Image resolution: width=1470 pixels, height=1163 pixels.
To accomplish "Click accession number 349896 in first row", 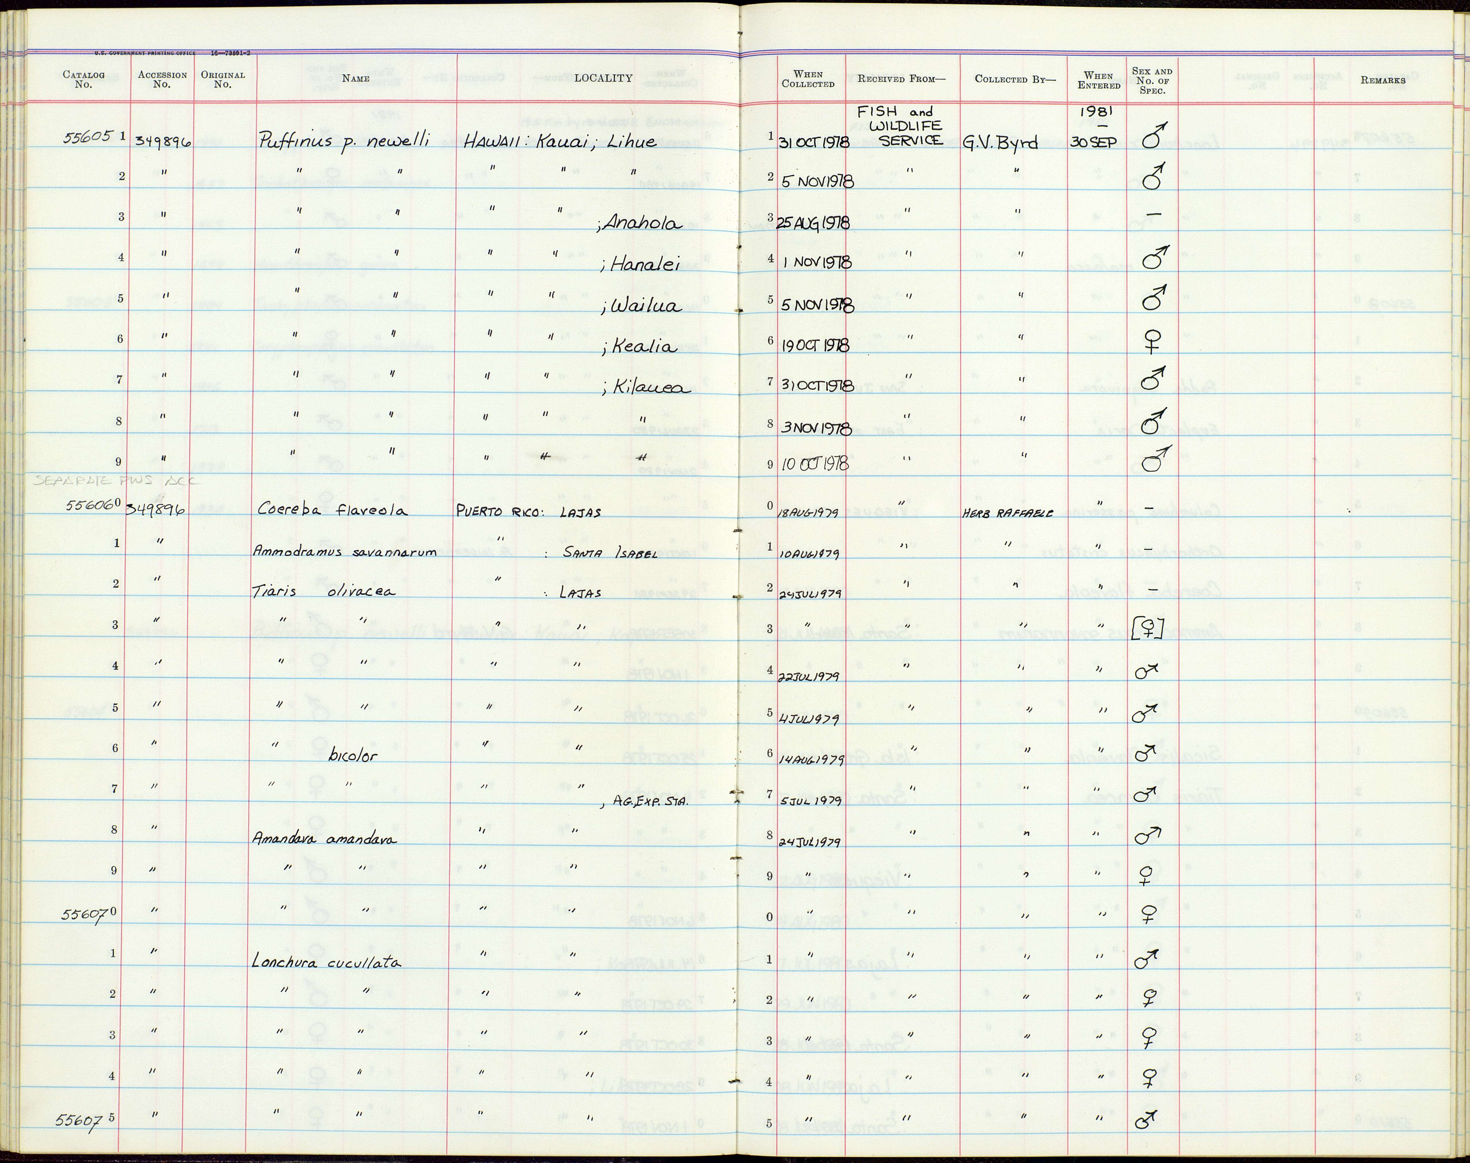I will point(163,142).
